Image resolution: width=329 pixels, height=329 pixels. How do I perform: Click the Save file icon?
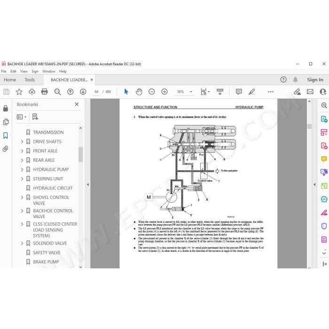point(6,92)
